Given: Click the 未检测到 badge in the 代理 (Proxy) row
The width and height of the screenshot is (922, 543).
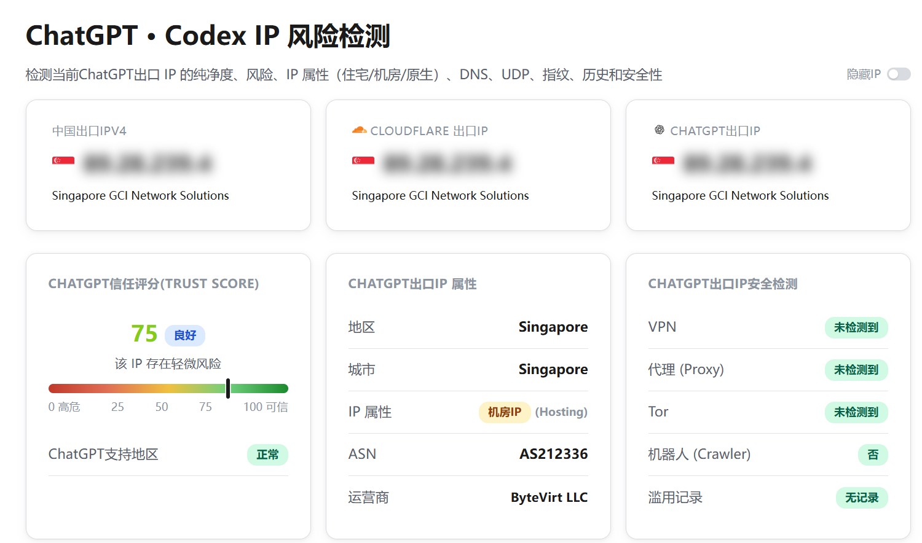Looking at the screenshot, I should pos(856,370).
